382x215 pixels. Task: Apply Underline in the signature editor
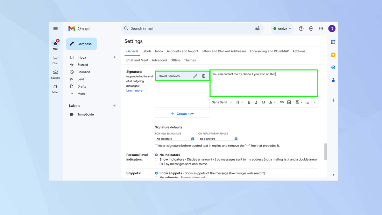pos(263,102)
